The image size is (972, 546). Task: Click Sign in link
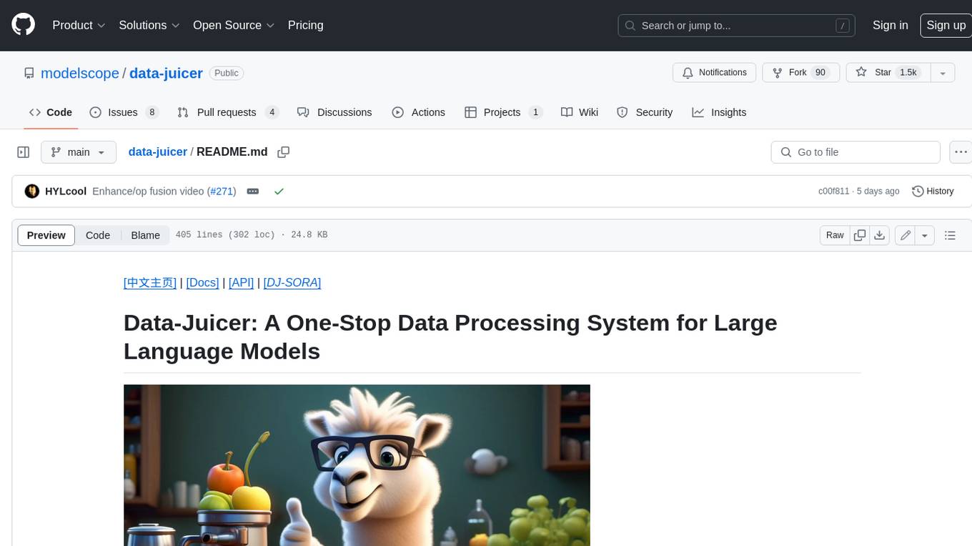(890, 25)
